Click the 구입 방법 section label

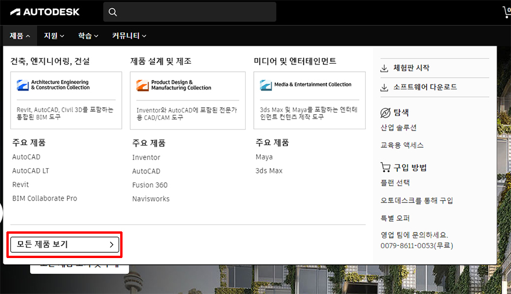coord(410,168)
